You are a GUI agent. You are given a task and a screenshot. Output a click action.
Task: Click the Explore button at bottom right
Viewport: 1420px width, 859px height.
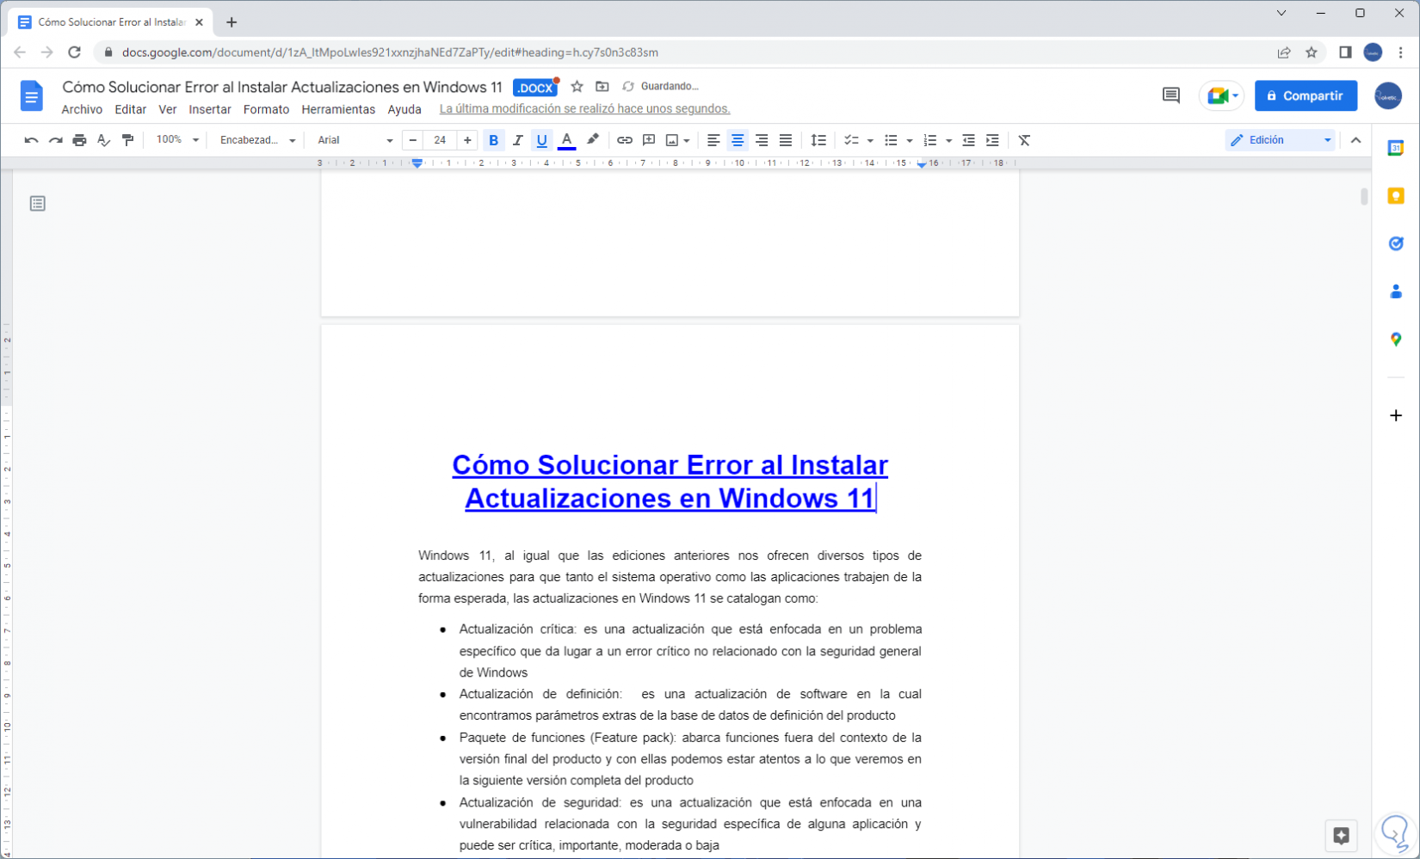click(x=1341, y=835)
